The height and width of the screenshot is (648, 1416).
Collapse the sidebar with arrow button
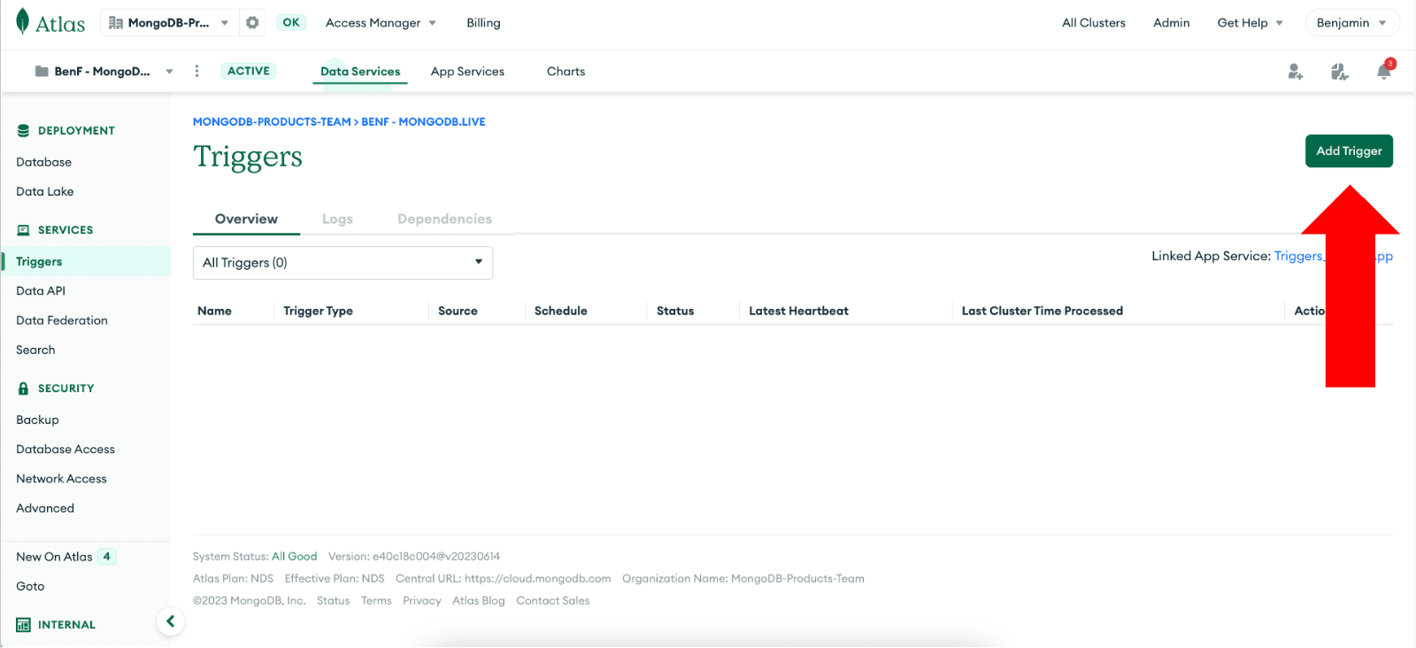pyautogui.click(x=170, y=621)
